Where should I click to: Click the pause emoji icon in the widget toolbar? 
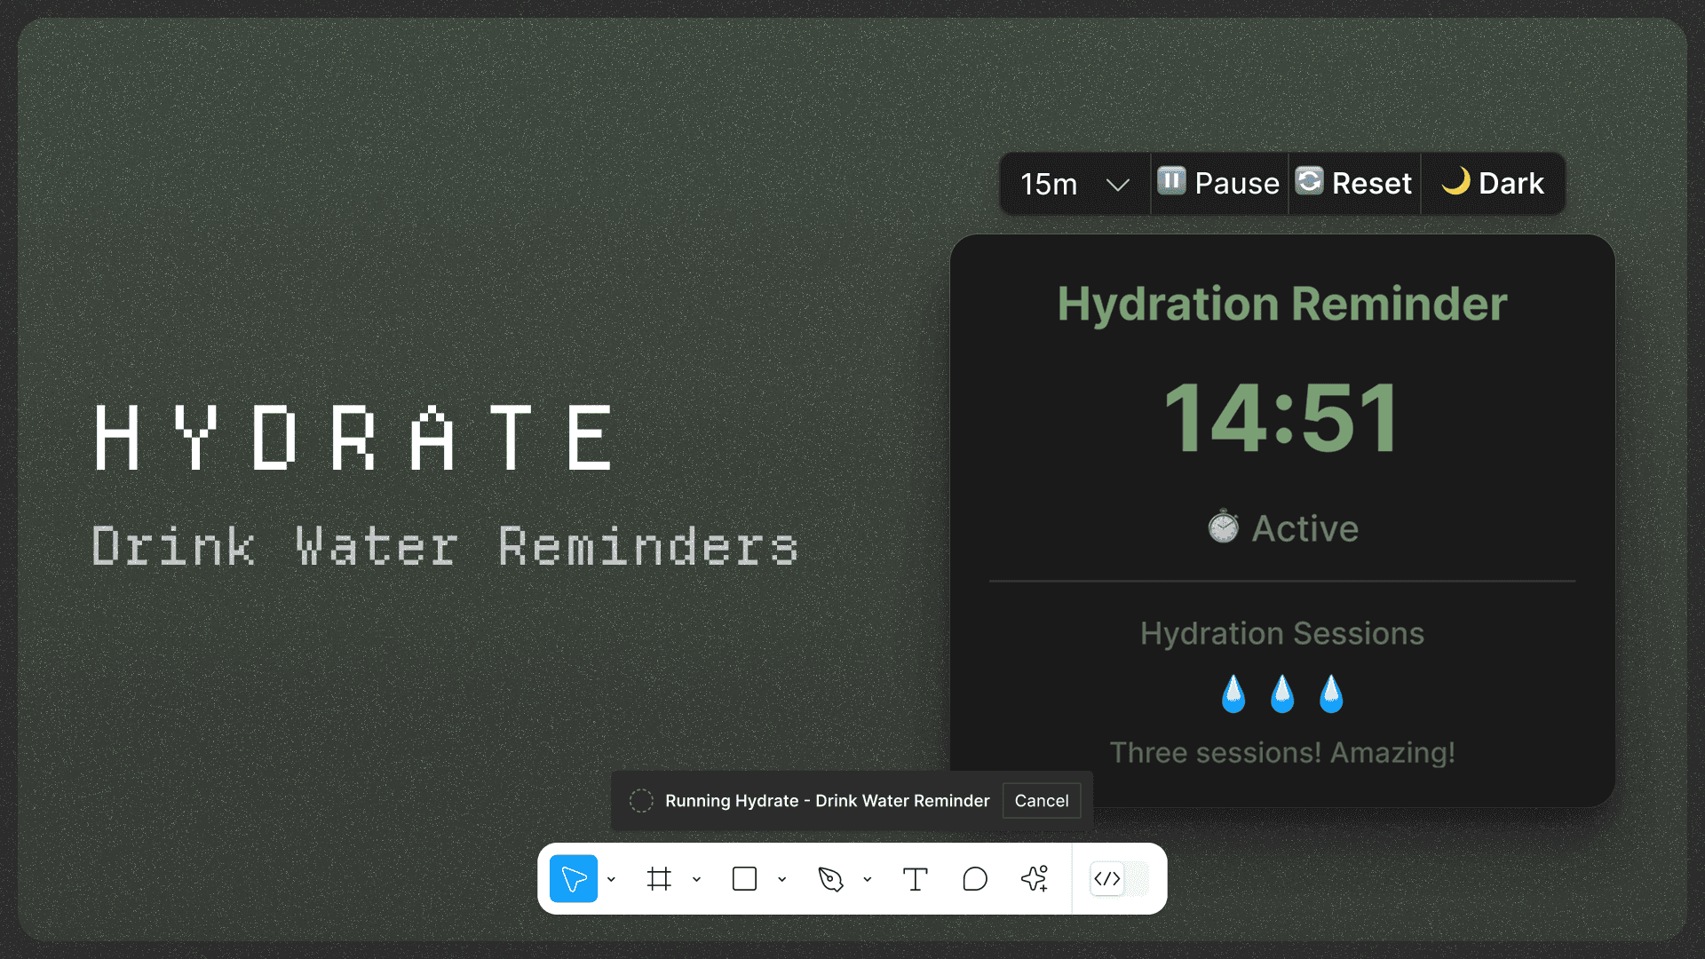click(x=1170, y=182)
